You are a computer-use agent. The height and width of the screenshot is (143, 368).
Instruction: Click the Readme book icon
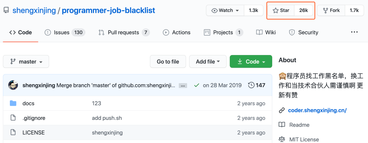pyautogui.click(x=282, y=125)
